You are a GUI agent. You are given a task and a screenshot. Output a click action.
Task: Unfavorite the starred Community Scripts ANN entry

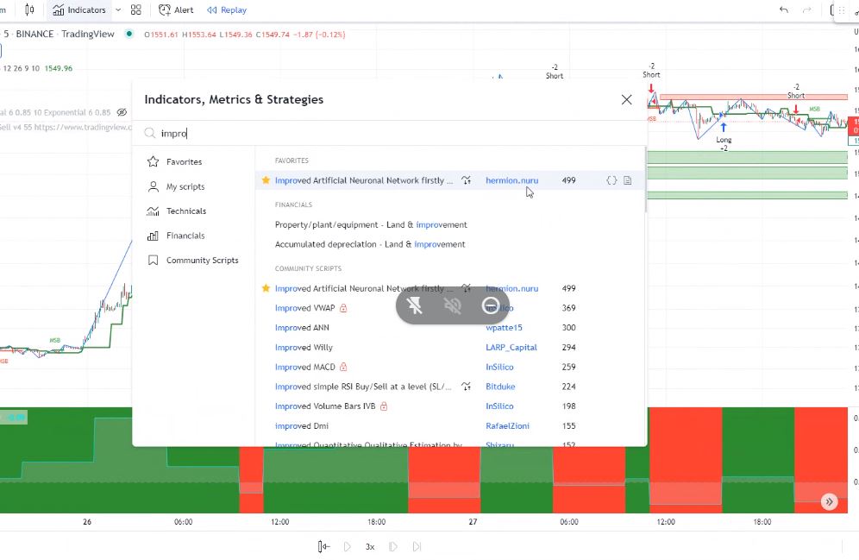tap(266, 288)
